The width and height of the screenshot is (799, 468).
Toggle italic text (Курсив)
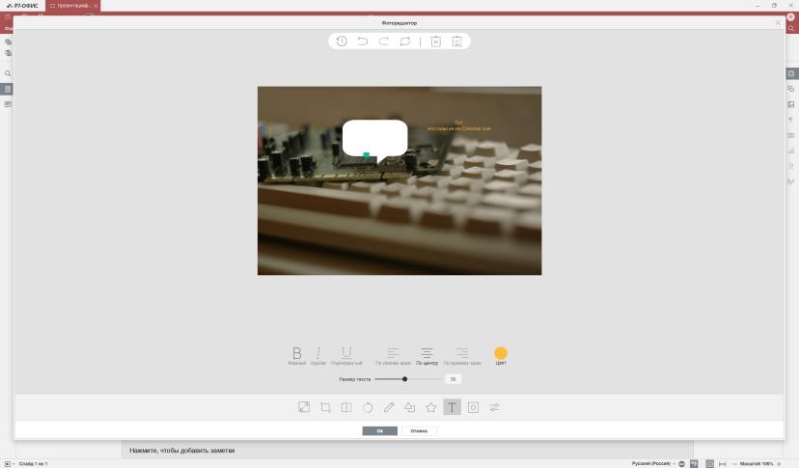click(318, 356)
